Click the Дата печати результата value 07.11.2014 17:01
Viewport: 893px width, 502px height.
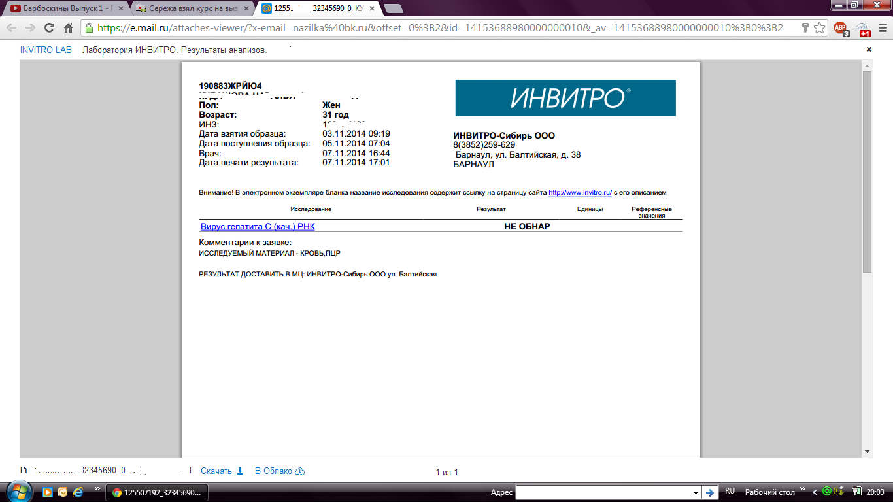pyautogui.click(x=356, y=162)
